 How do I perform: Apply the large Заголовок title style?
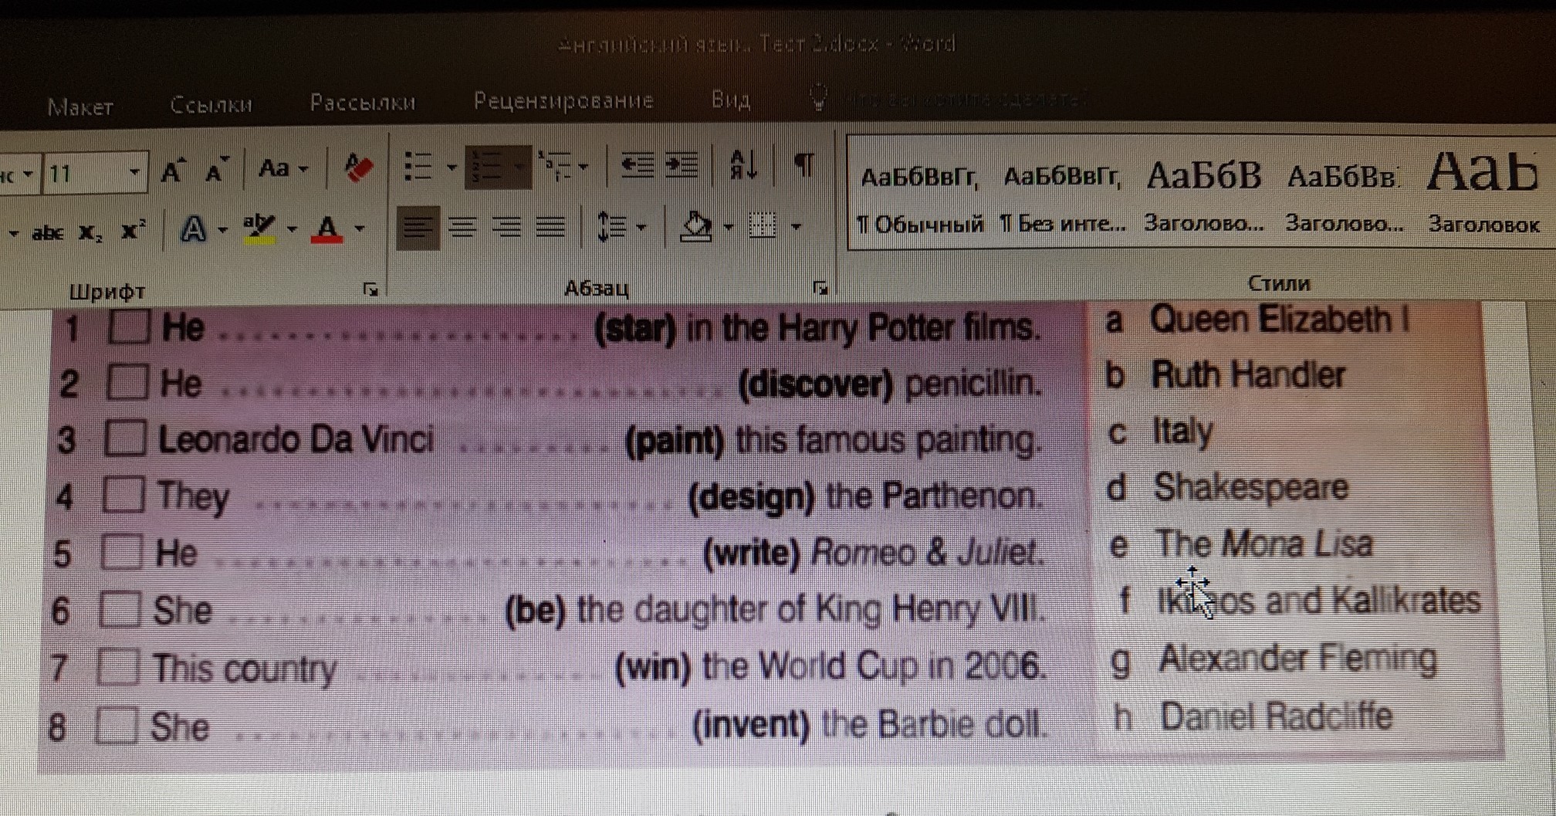coord(1483,193)
